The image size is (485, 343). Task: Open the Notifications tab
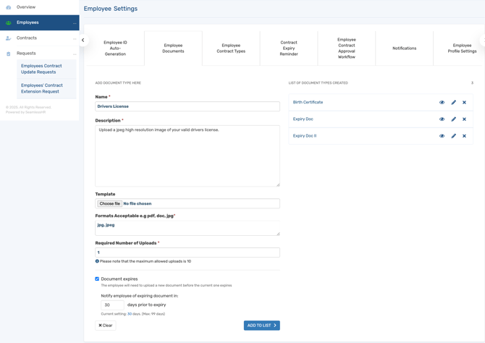tap(404, 48)
